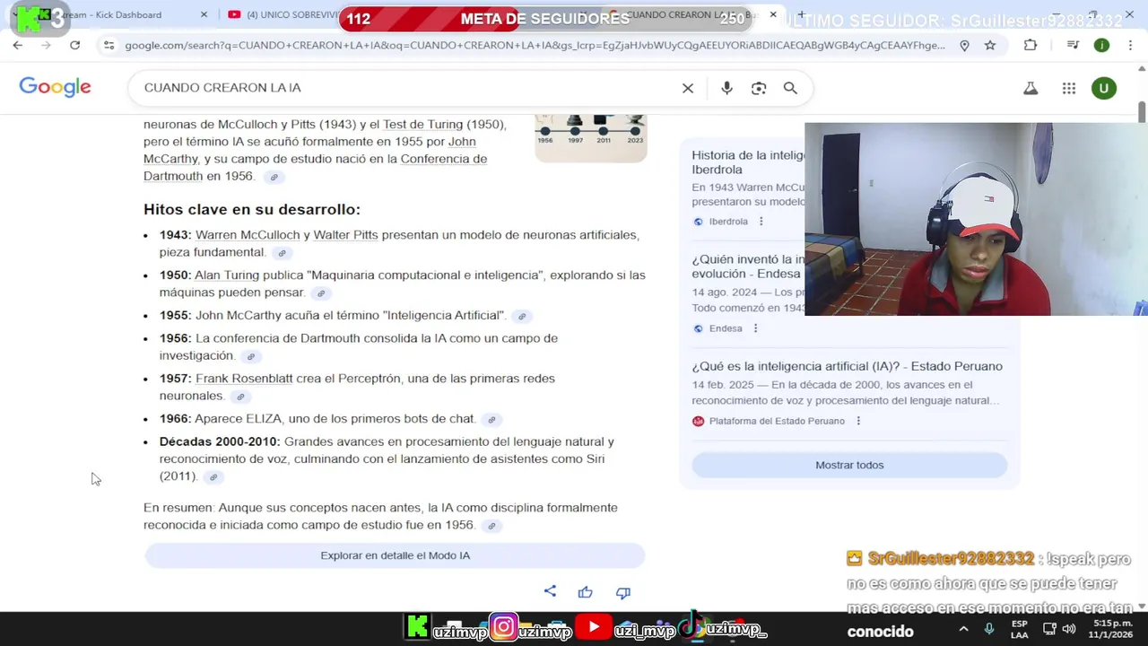Click the 'Hitos clave en su desarrollo' heading
This screenshot has width=1148, height=646.
click(x=252, y=209)
